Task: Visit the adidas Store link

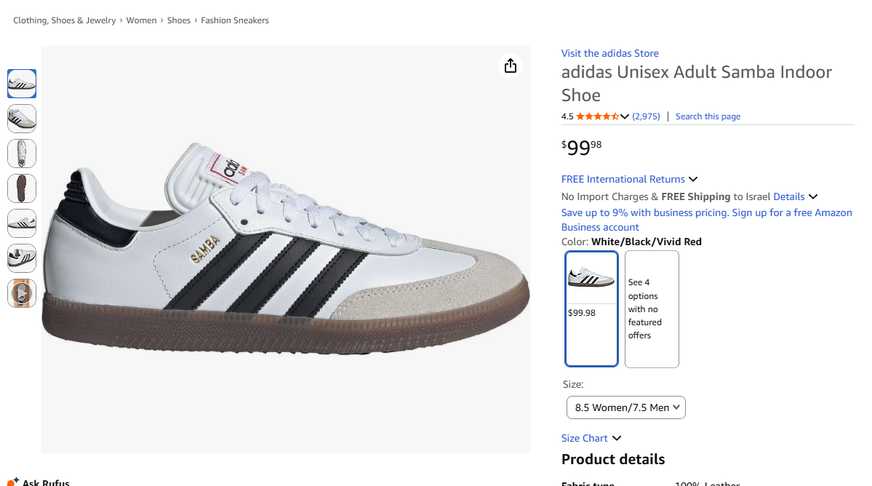Action: 609,53
